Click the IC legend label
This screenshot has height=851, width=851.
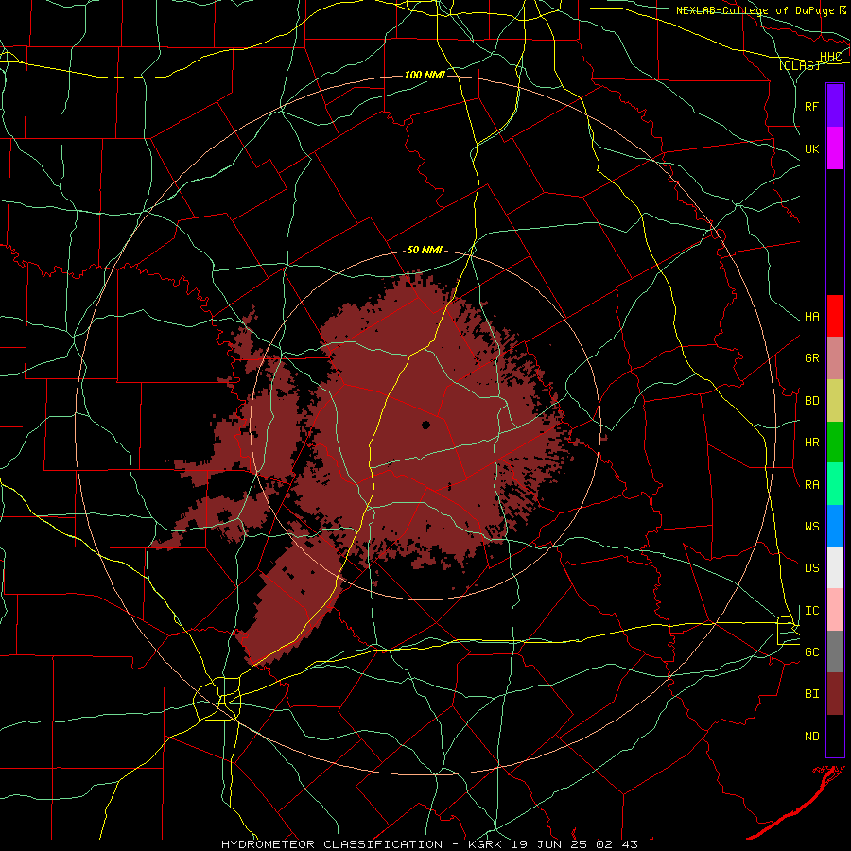point(811,611)
